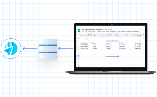Open the 100% zoom dropdown

(x=95, y=35)
